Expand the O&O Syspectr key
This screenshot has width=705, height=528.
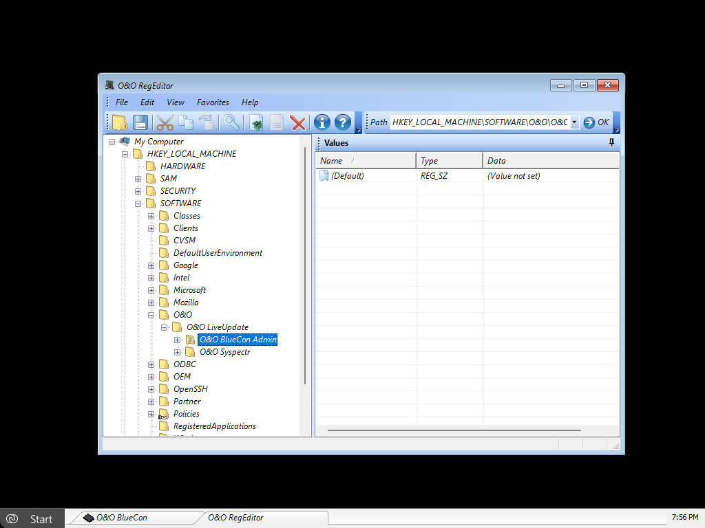coord(178,352)
